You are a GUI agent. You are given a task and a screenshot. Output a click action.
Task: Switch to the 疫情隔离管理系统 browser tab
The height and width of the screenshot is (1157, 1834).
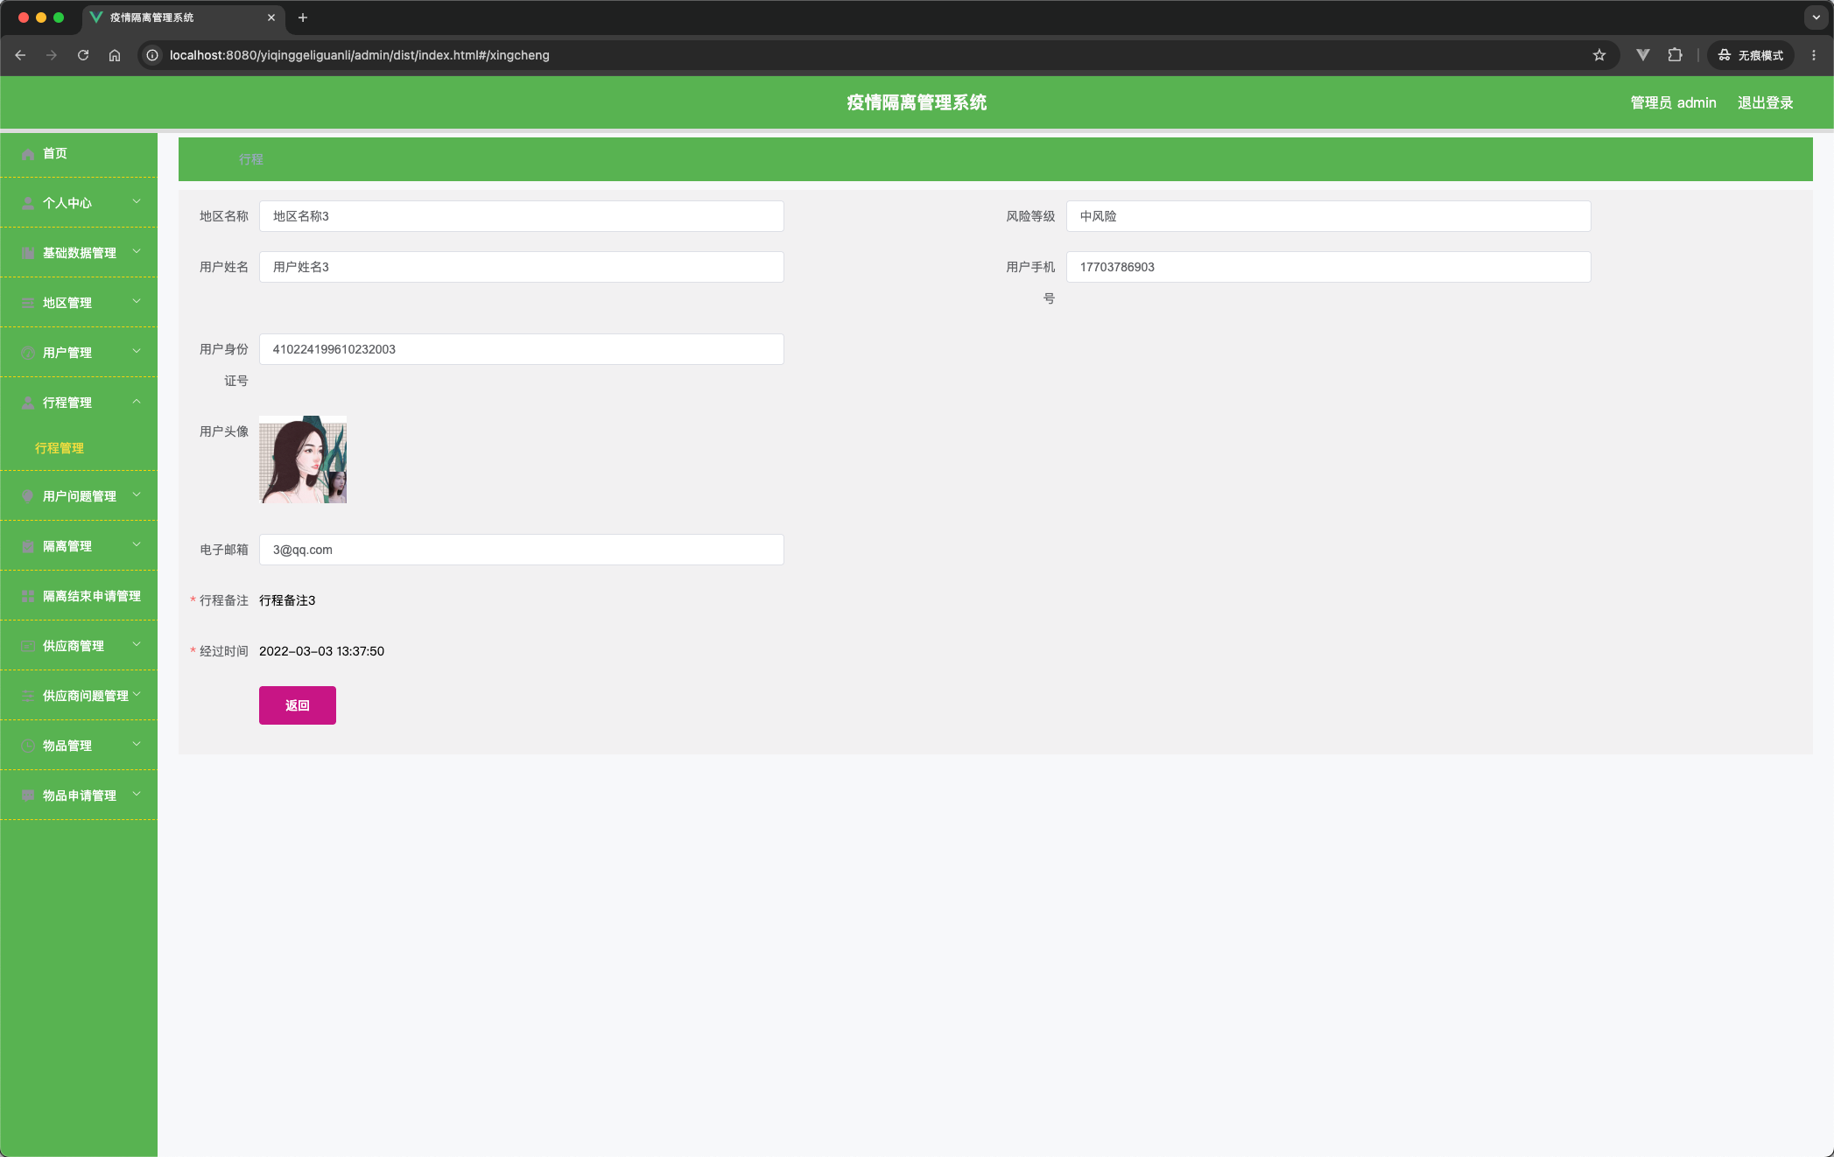click(x=182, y=18)
